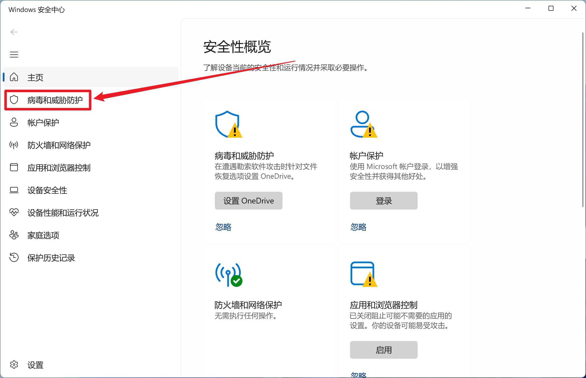
Task: Click the family icon for 家庭选项
Action: [14, 235]
